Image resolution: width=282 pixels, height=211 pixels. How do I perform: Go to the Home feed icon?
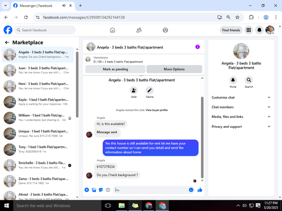pyautogui.click(x=112, y=30)
